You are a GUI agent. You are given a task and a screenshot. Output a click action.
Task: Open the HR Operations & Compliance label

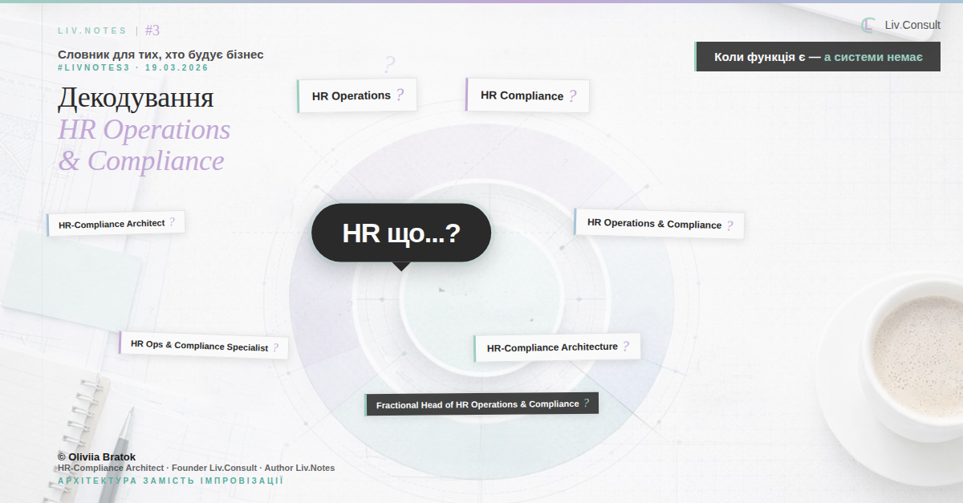tap(654, 224)
